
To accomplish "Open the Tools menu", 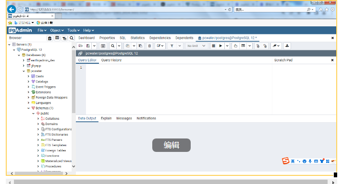I will (x=73, y=31).
